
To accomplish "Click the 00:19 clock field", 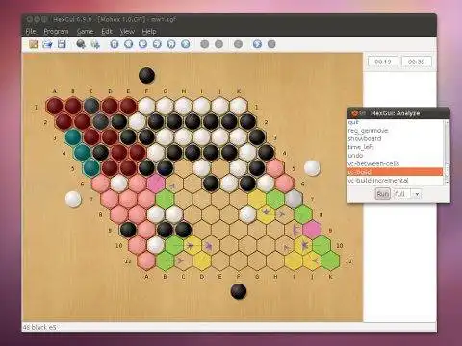I will [383, 62].
